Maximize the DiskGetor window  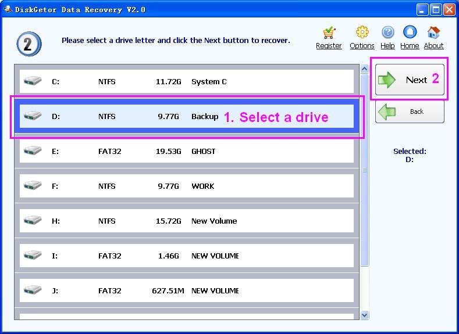(x=436, y=10)
